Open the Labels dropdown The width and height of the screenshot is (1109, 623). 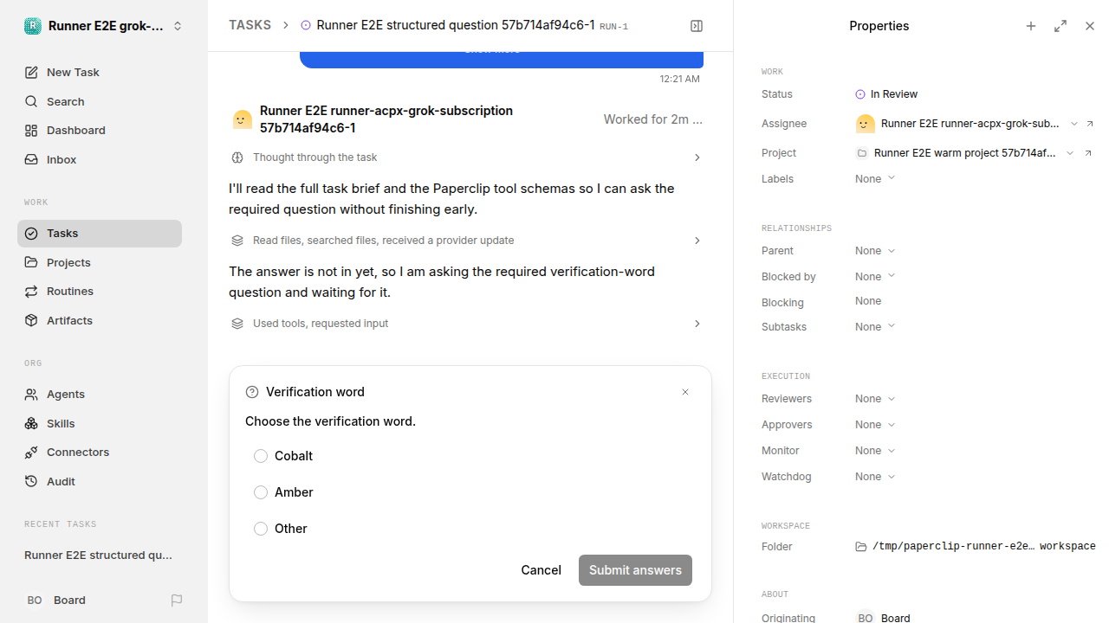(x=875, y=179)
